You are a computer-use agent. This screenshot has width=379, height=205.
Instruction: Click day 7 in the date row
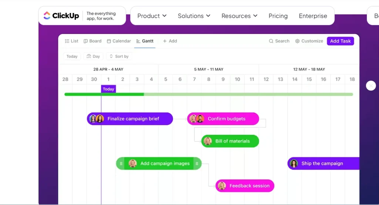[x=194, y=79]
